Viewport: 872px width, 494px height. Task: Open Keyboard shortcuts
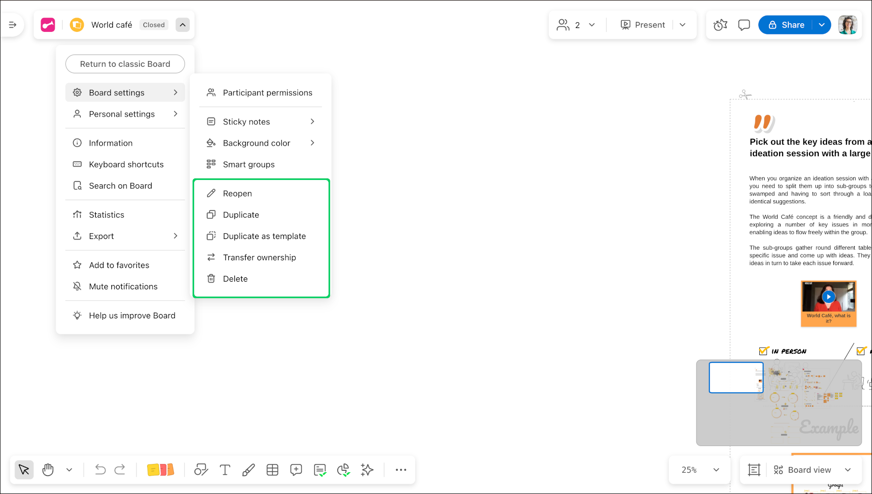[126, 164]
